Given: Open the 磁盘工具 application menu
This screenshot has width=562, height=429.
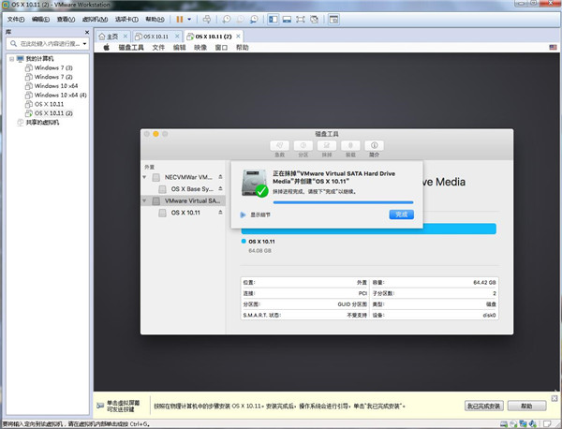Looking at the screenshot, I should click(x=131, y=48).
